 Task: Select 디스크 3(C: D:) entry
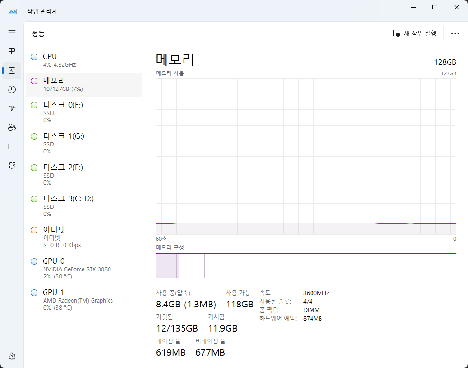pyautogui.click(x=83, y=206)
